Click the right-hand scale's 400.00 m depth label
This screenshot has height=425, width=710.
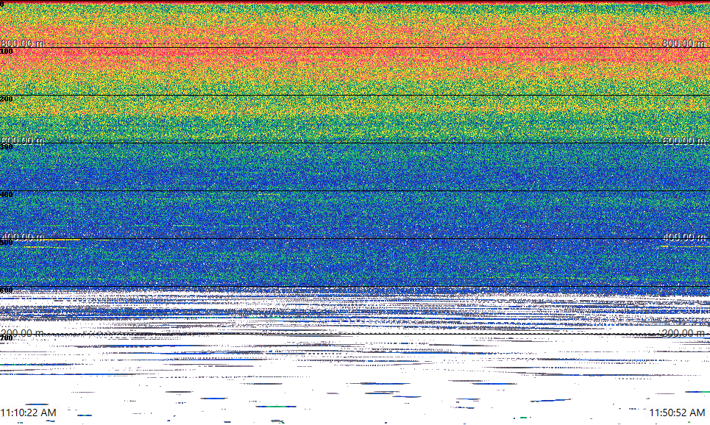click(684, 237)
